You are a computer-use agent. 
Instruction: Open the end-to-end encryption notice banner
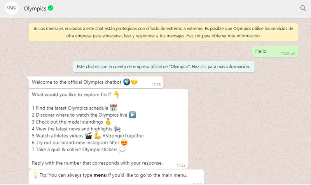[163, 32]
